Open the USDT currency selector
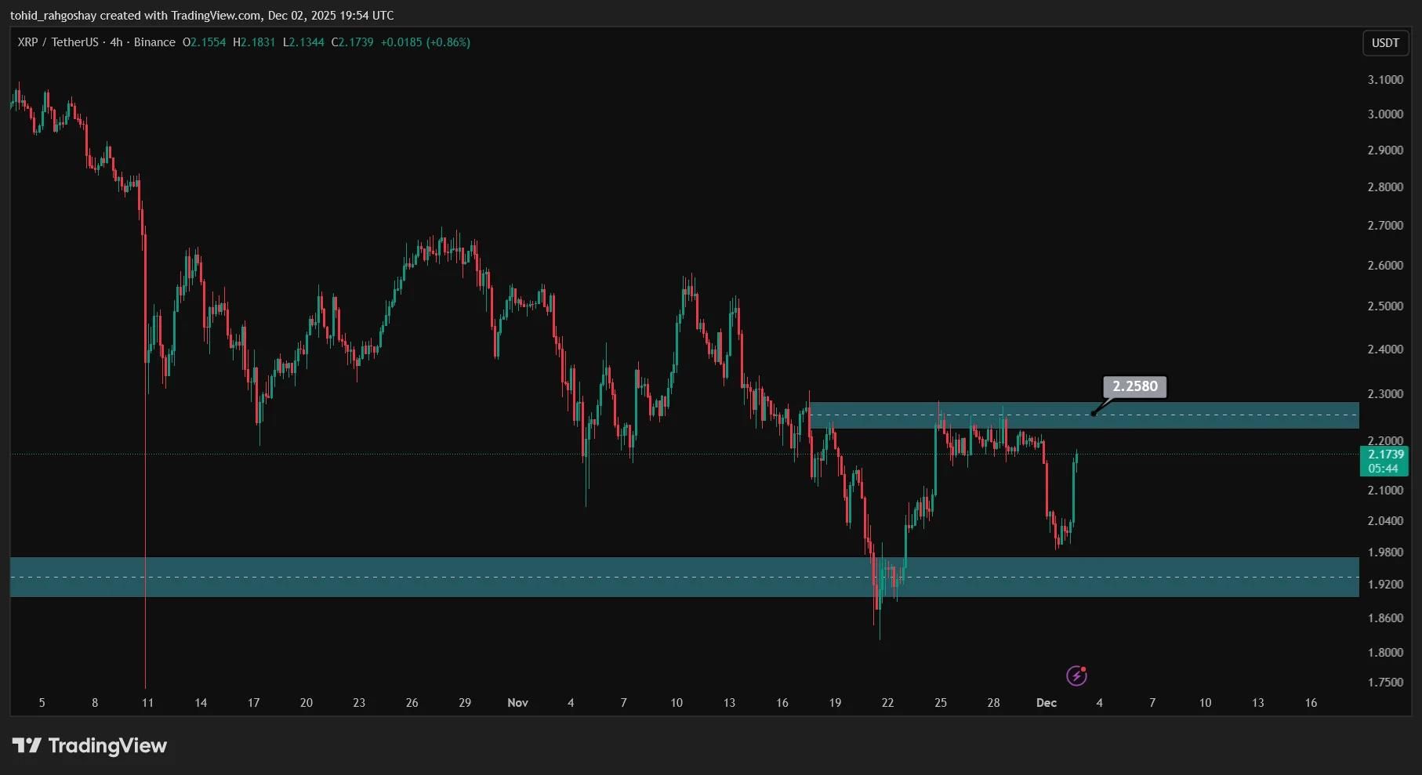The image size is (1422, 775). (1384, 43)
